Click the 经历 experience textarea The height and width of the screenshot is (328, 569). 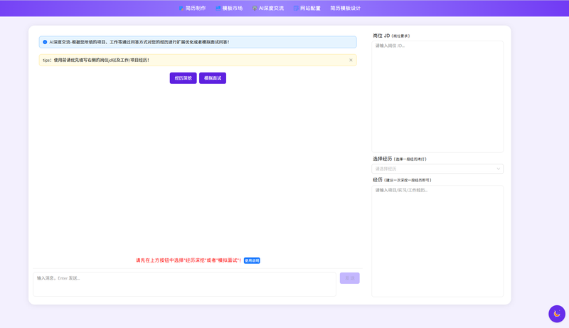[x=437, y=241]
